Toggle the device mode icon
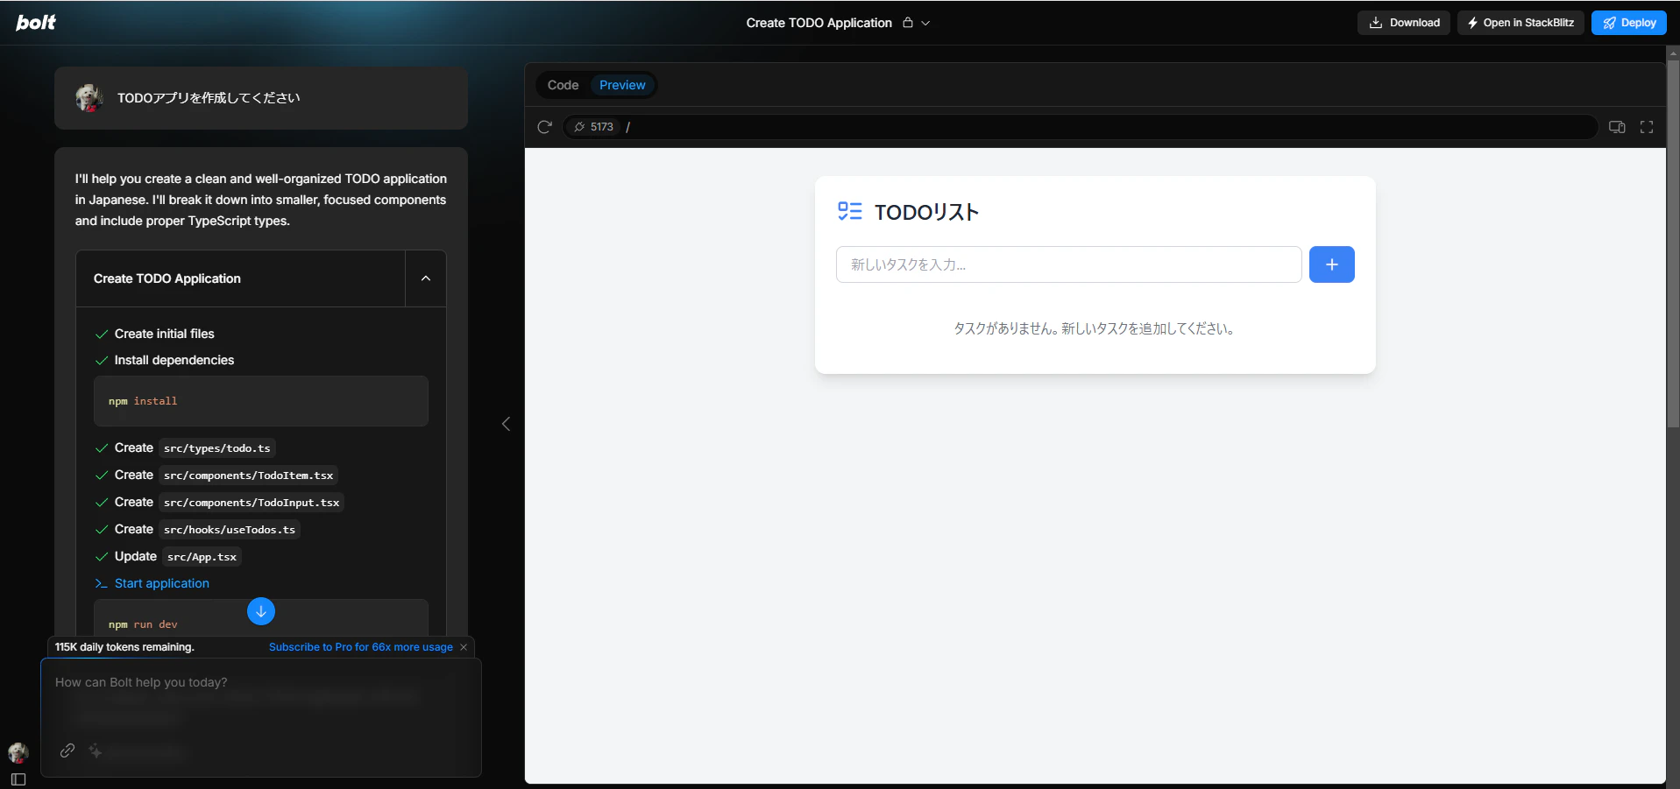 (1617, 127)
